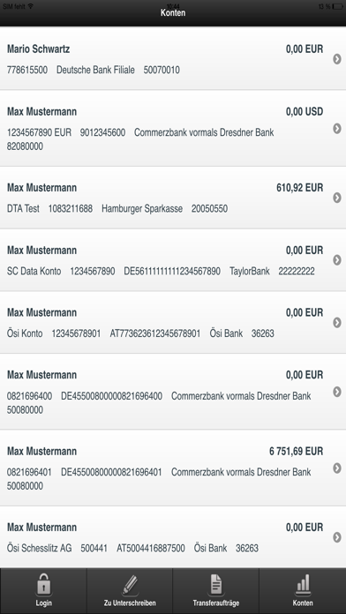Tap the padlock Login icon
This screenshot has height=614, width=346.
43,585
